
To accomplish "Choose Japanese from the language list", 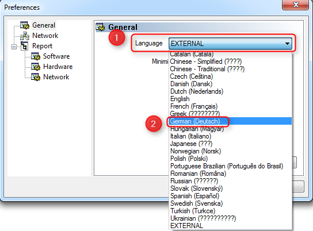I will pyautogui.click(x=230, y=144).
